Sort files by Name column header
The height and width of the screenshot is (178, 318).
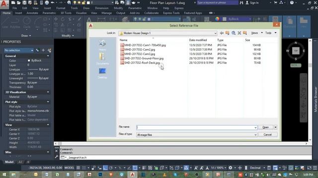tap(124, 40)
